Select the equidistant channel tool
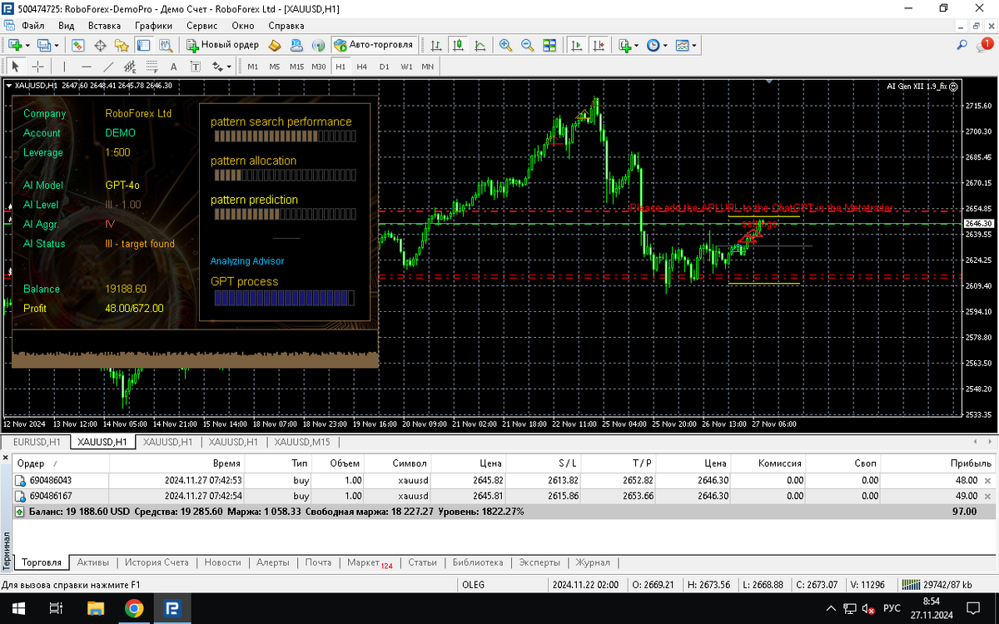999x624 pixels. point(130,67)
